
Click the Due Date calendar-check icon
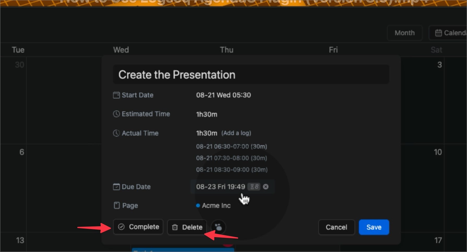tap(116, 187)
